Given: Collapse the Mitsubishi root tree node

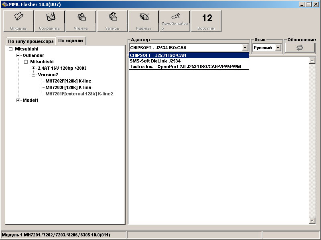Looking at the screenshot, I should pyautogui.click(x=10, y=49).
